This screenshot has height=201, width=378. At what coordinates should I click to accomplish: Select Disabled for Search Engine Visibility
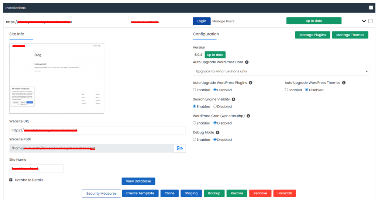click(x=215, y=106)
